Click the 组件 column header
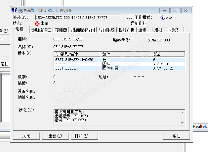 pos(126,54)
